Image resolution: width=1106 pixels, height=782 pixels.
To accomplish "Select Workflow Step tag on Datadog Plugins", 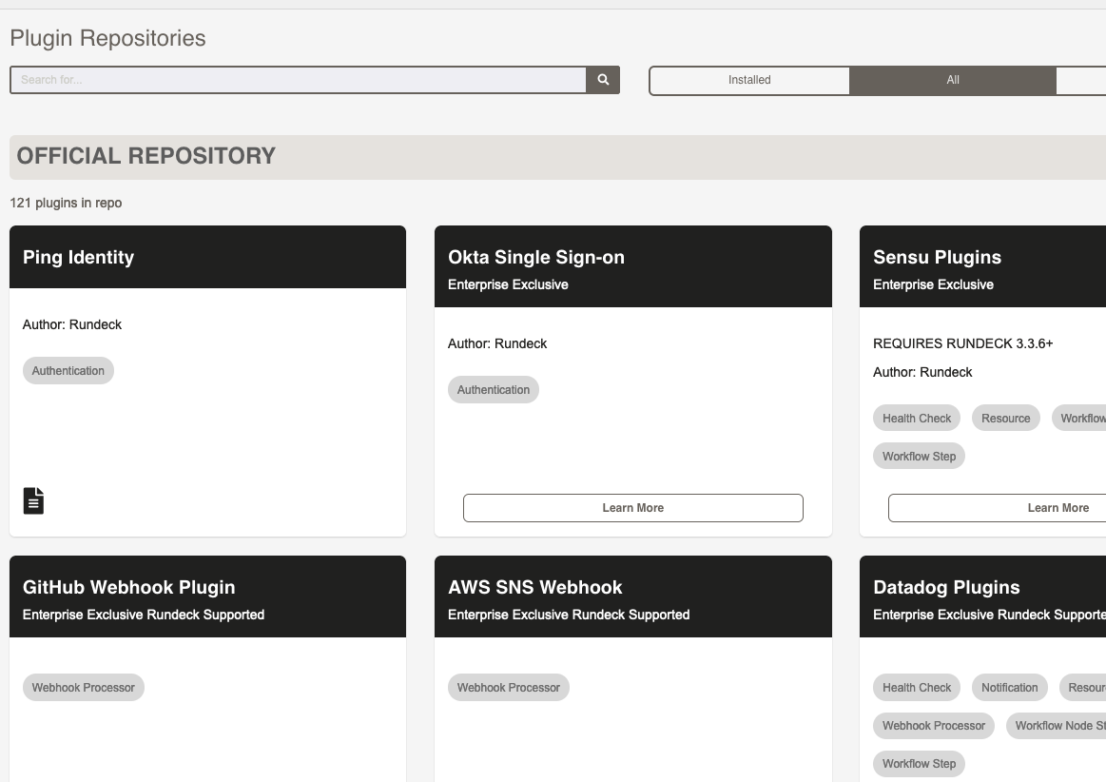I will click(919, 764).
